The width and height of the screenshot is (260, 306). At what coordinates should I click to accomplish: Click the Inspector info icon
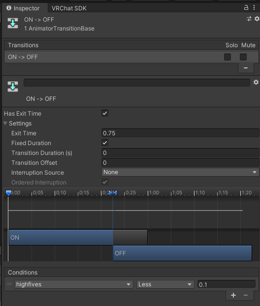tap(9, 8)
